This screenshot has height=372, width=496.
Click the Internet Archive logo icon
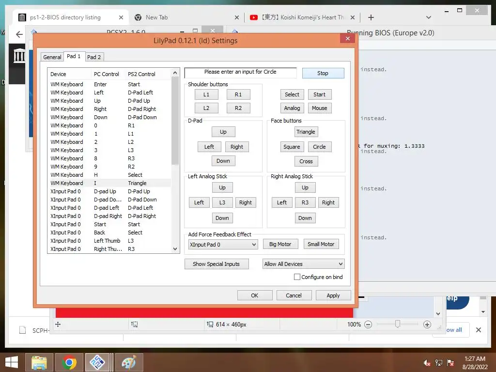pos(19,56)
